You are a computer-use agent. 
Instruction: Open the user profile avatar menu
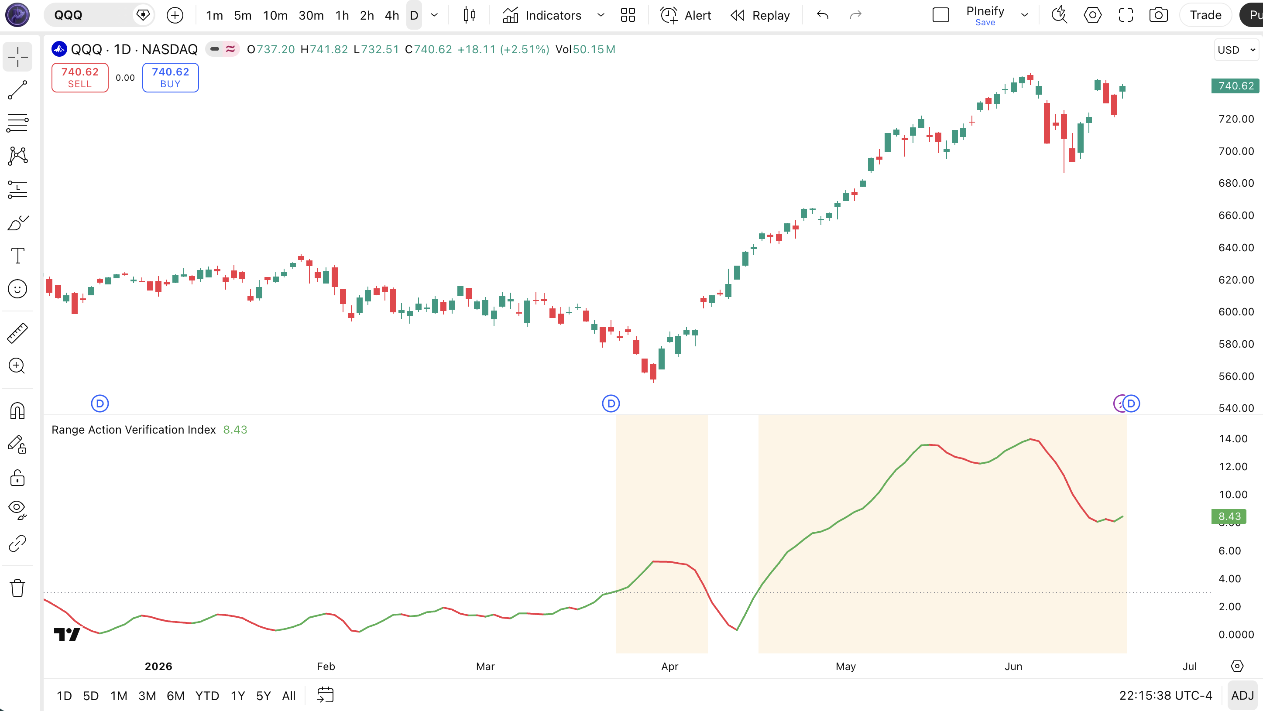tap(17, 15)
